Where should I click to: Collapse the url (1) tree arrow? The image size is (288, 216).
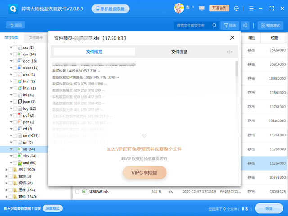pyautogui.click(x=11, y=143)
